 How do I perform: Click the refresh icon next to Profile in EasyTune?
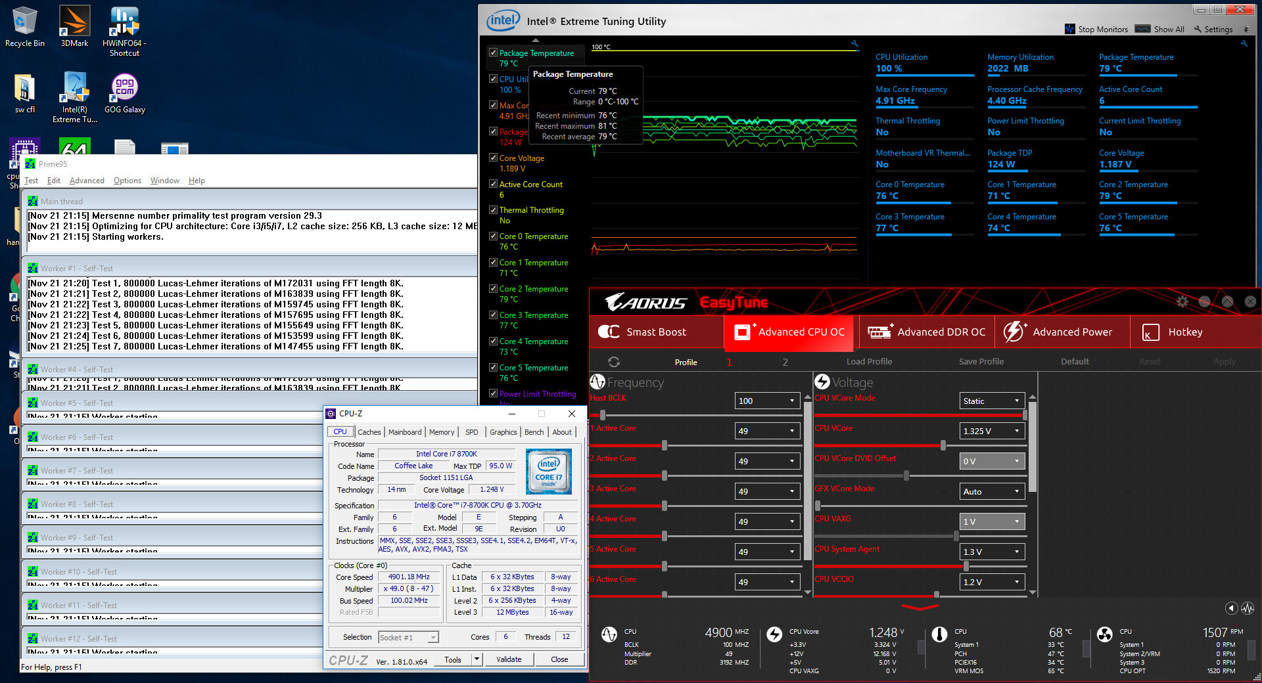614,362
